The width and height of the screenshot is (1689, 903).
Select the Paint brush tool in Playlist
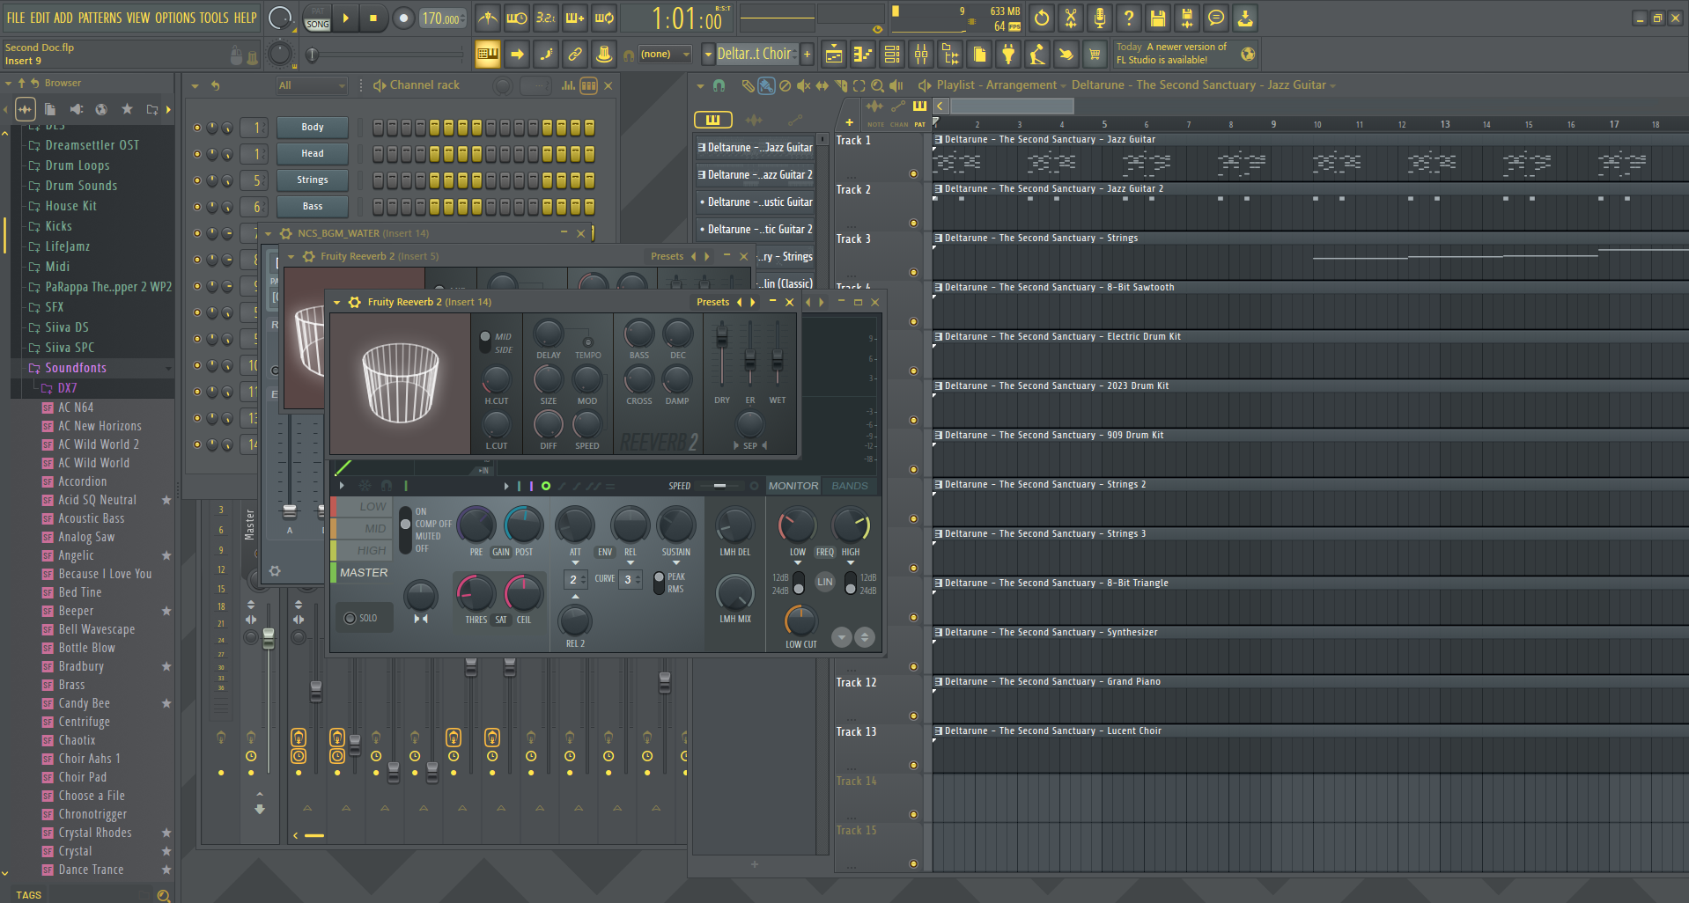(x=766, y=85)
